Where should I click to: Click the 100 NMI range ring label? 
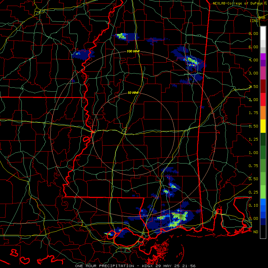click(x=133, y=51)
